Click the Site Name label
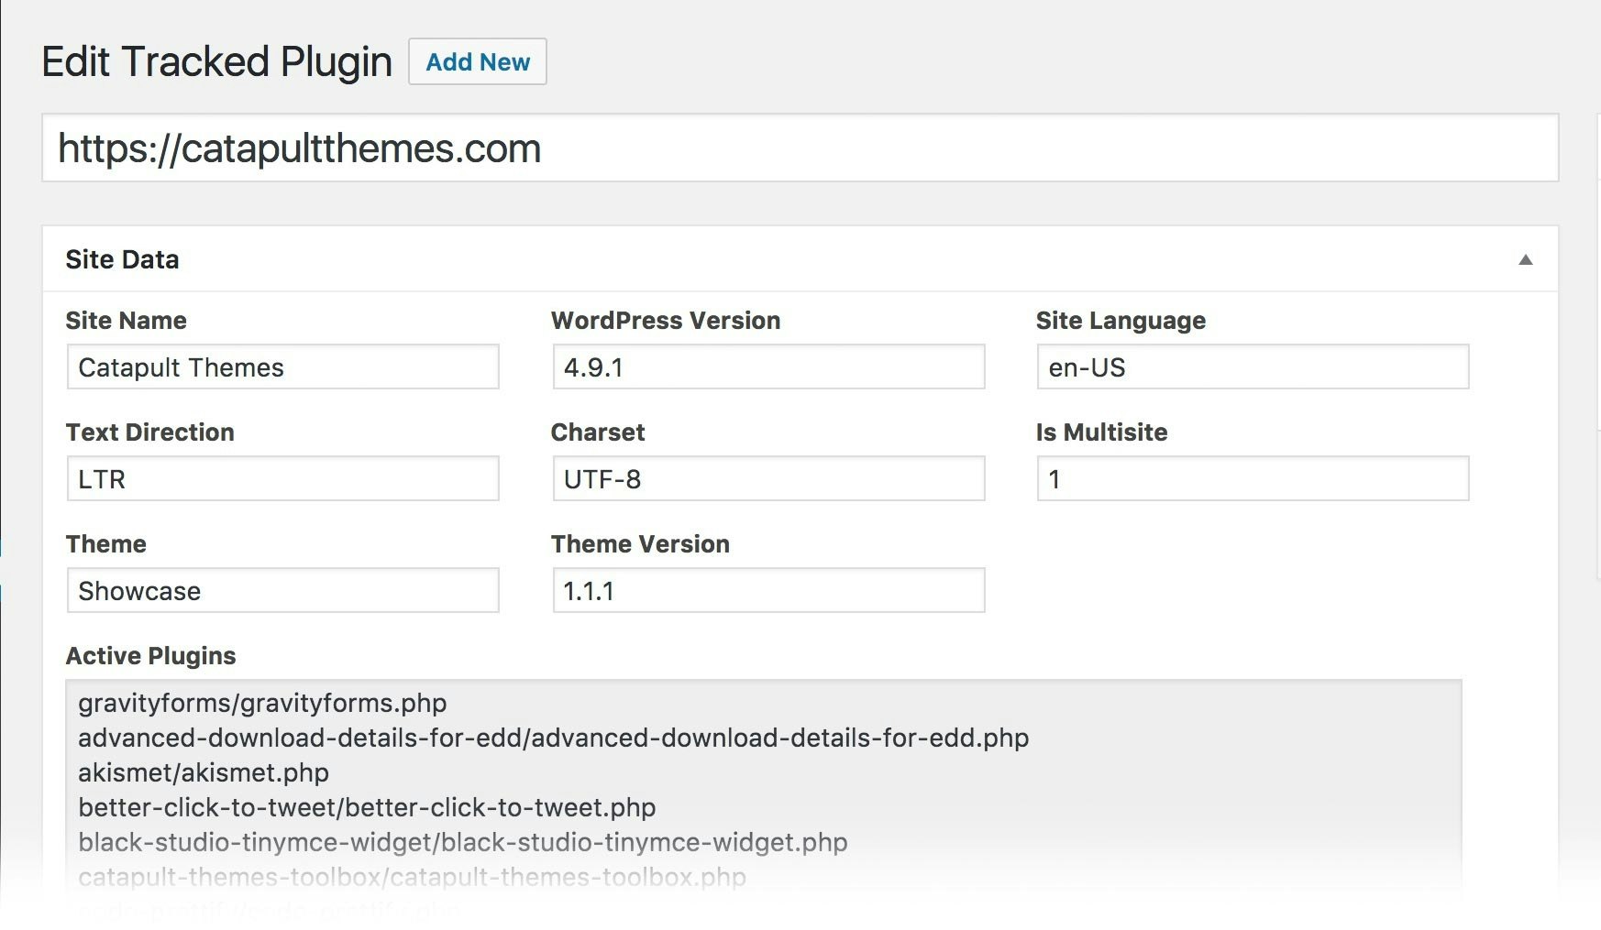This screenshot has width=1601, height=930. [x=126, y=321]
